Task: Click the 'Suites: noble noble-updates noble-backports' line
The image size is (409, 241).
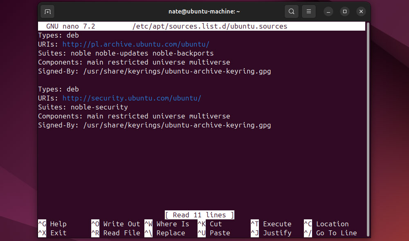Action: (x=126, y=53)
